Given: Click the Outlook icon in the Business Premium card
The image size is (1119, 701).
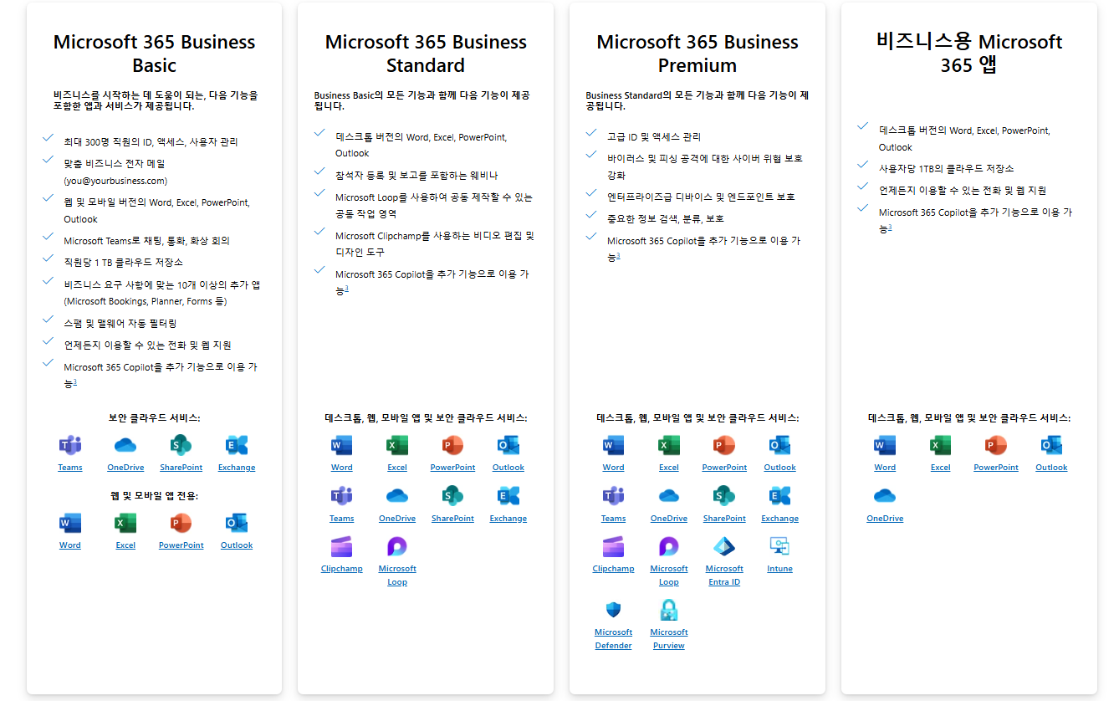Looking at the screenshot, I should (x=780, y=445).
